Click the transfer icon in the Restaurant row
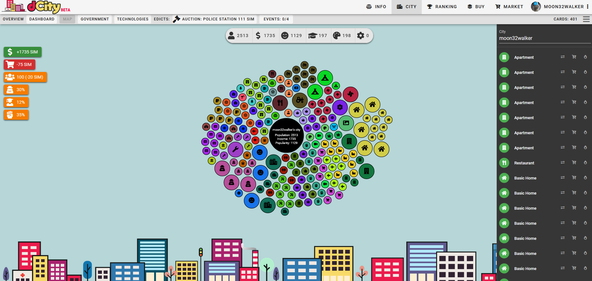Image resolution: width=592 pixels, height=281 pixels. click(562, 163)
